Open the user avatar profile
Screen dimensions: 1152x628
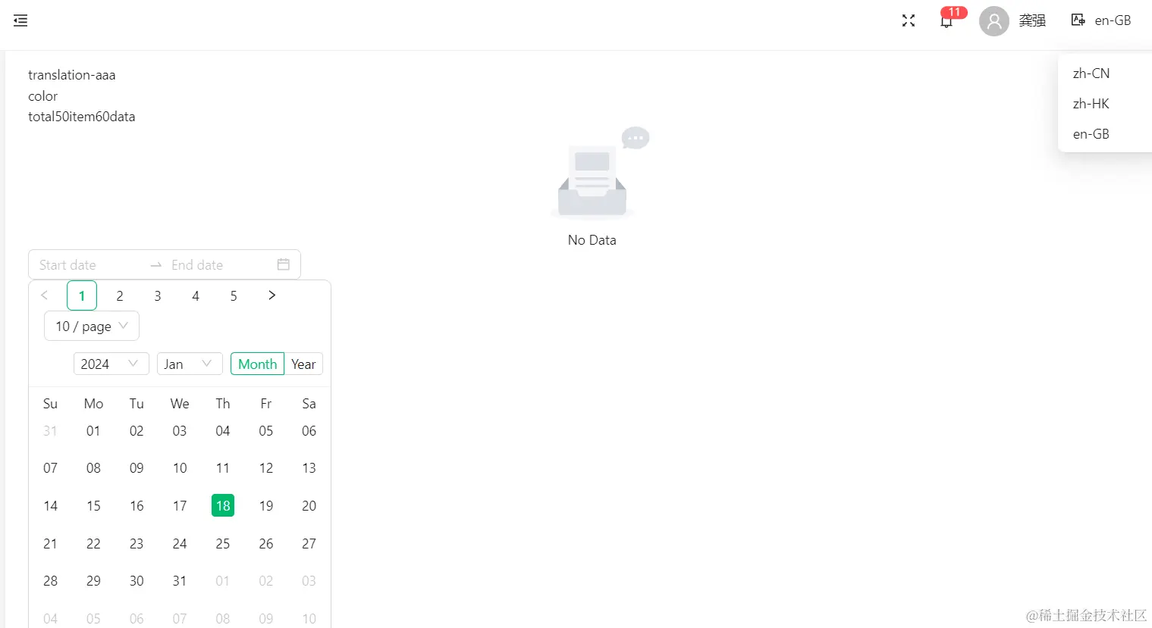(994, 21)
